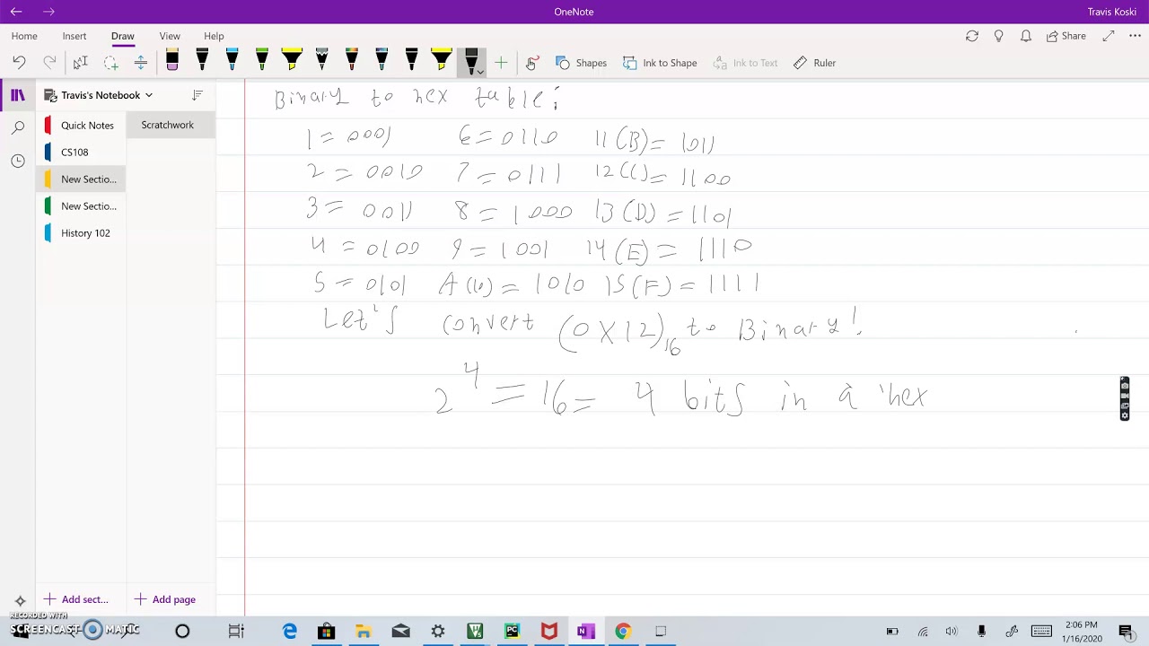The width and height of the screenshot is (1149, 646).
Task: Undo the last ink stroke
Action: (19, 63)
